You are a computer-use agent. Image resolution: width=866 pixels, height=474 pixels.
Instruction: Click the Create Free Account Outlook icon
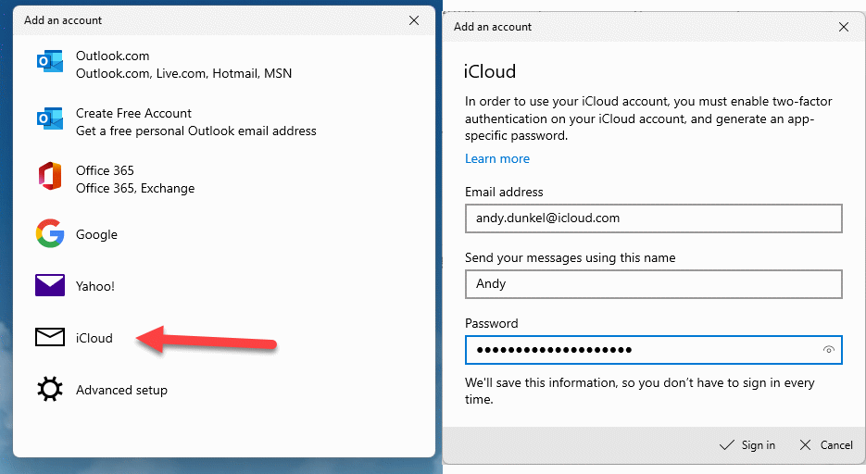point(50,119)
